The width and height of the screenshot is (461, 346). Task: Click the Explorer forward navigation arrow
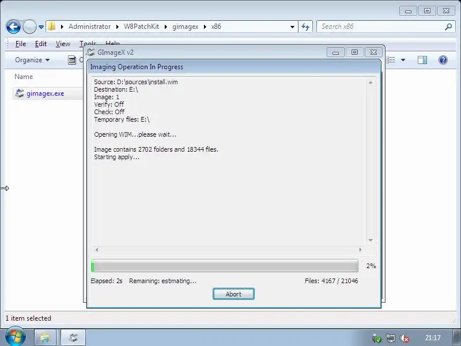point(29,27)
